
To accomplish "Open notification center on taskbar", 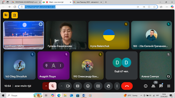I will [x=171, y=96].
